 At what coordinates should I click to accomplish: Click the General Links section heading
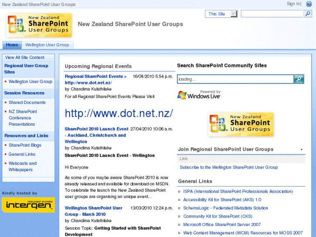[x=195, y=181]
